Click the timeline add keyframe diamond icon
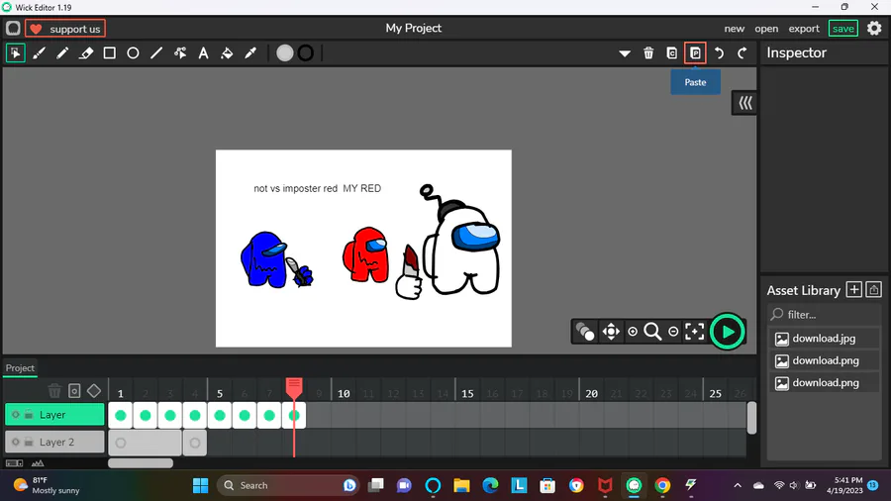 (94, 391)
